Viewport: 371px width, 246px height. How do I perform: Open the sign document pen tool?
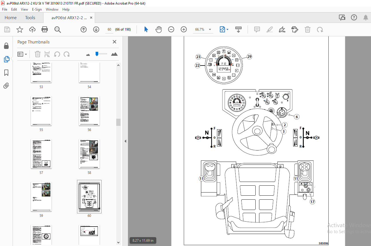pyautogui.click(x=282, y=29)
